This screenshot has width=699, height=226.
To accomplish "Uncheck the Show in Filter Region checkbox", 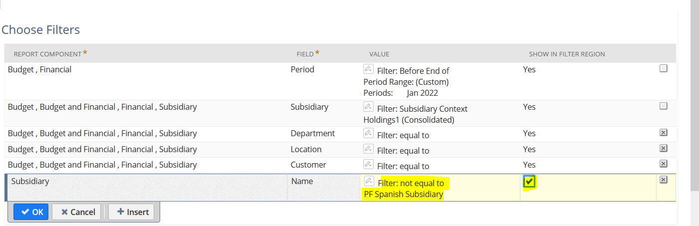I will pos(529,182).
